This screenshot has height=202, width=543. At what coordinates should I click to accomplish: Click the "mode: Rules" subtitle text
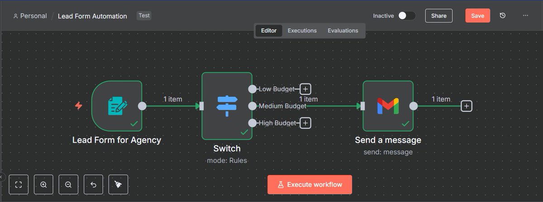click(227, 160)
